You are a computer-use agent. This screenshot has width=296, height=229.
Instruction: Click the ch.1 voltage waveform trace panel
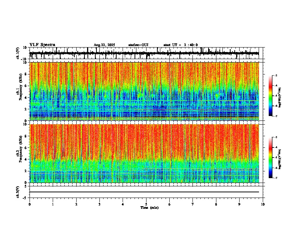click(x=146, y=53)
